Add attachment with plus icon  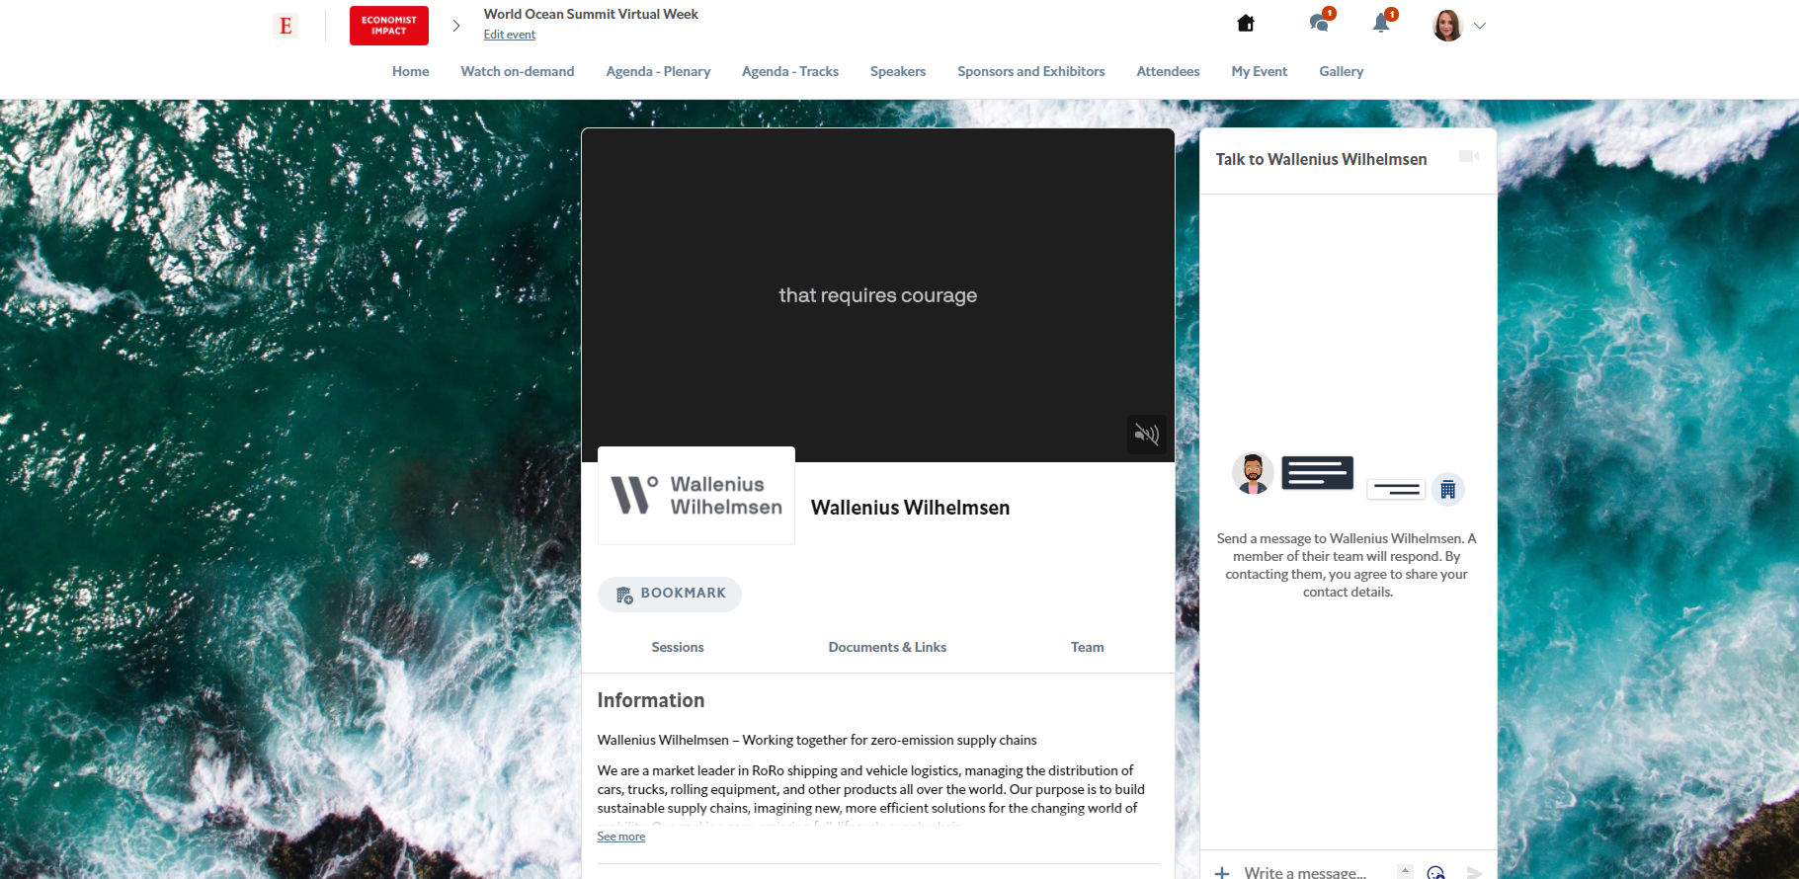[1222, 873]
